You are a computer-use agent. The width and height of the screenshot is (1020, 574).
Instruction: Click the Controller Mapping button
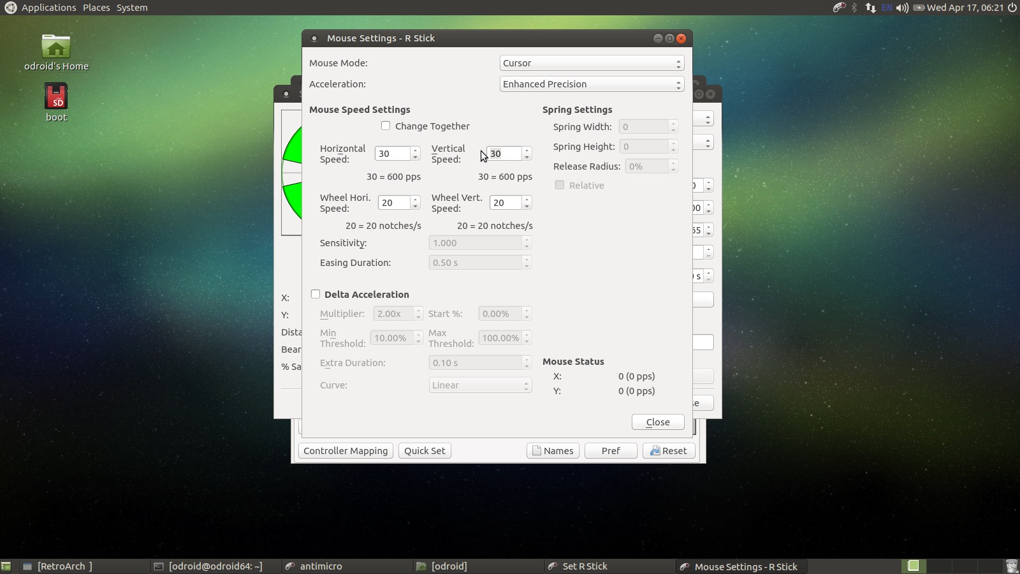346,451
